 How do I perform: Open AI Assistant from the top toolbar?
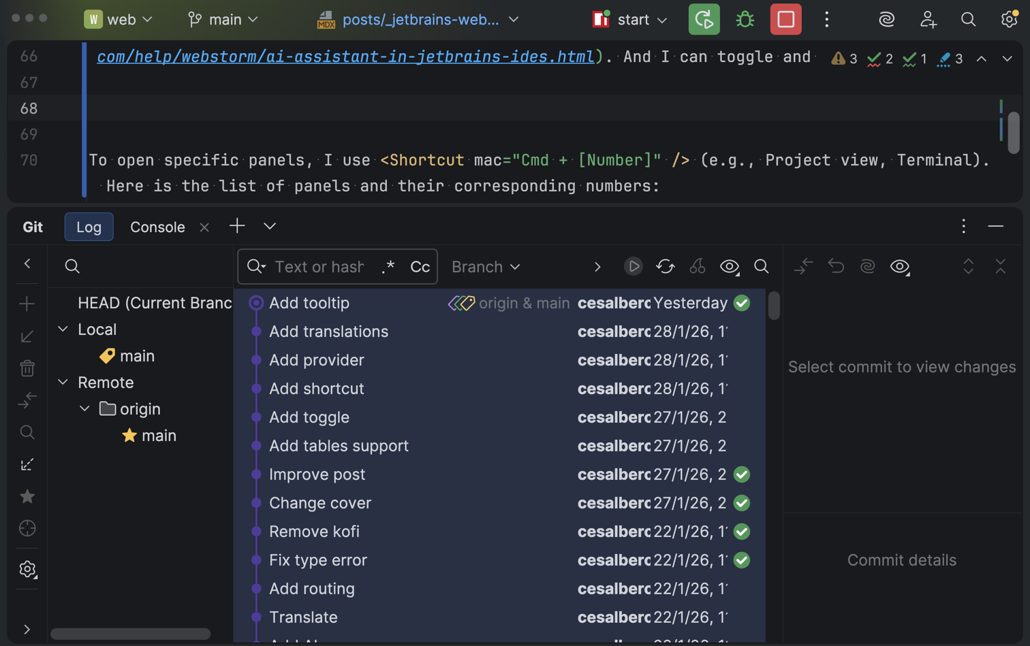pos(886,19)
